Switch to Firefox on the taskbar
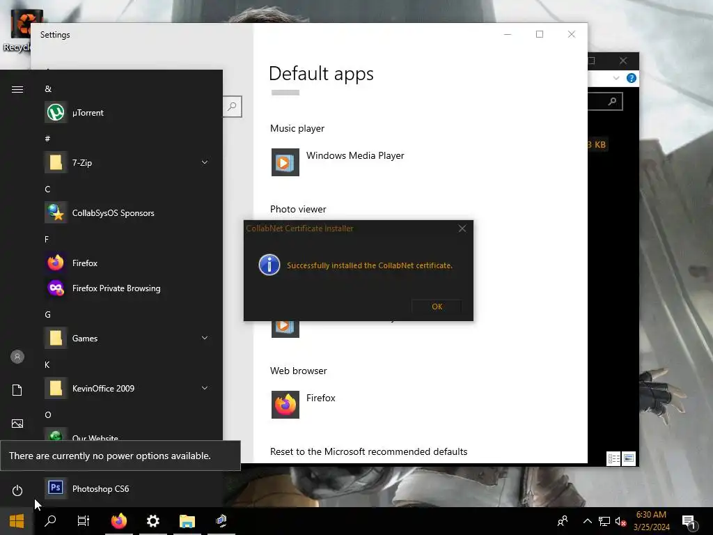The image size is (713, 535). coord(119,521)
